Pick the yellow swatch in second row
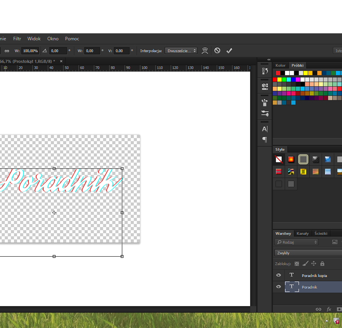 tap(280, 79)
